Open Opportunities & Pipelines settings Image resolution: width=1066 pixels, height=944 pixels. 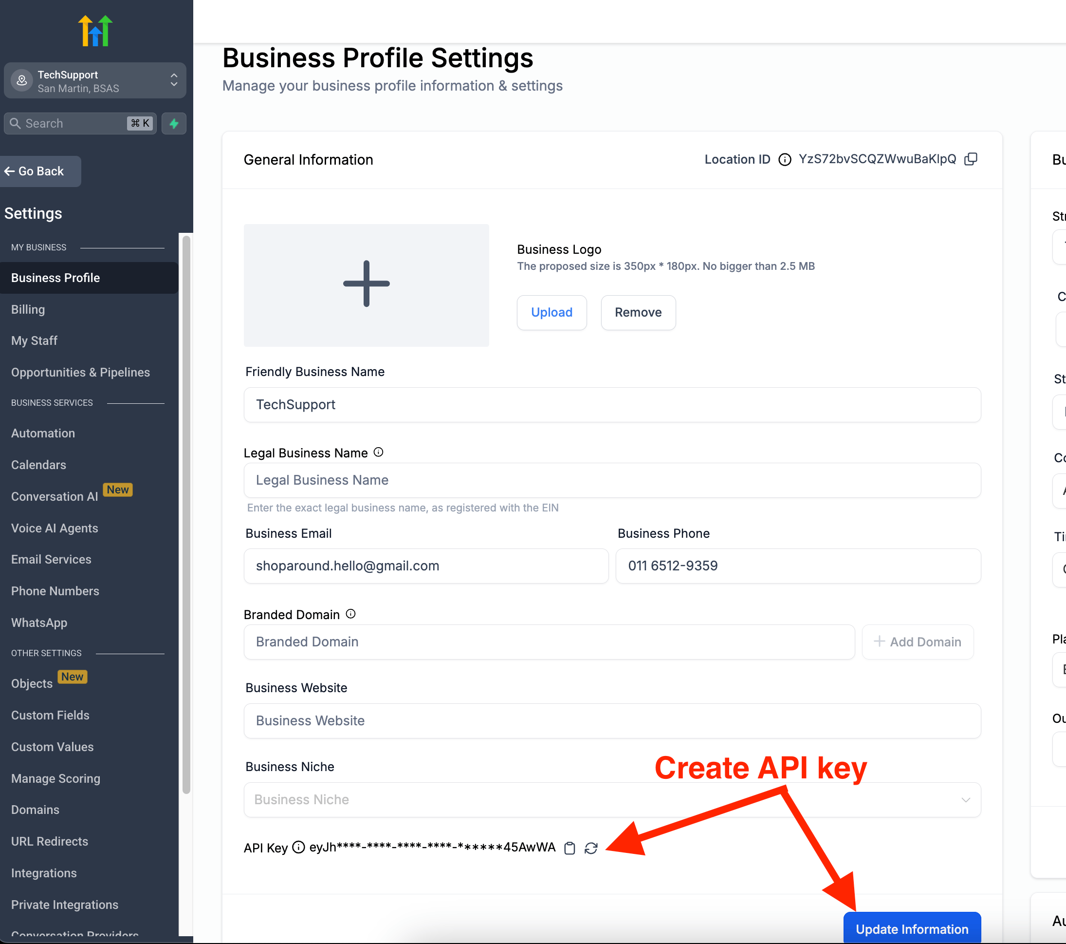point(80,372)
